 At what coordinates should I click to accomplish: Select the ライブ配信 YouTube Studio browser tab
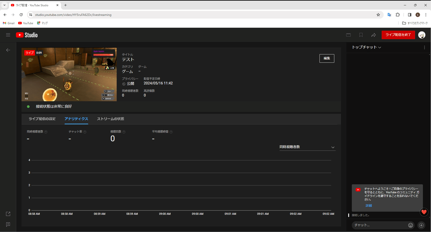[x=34, y=5]
